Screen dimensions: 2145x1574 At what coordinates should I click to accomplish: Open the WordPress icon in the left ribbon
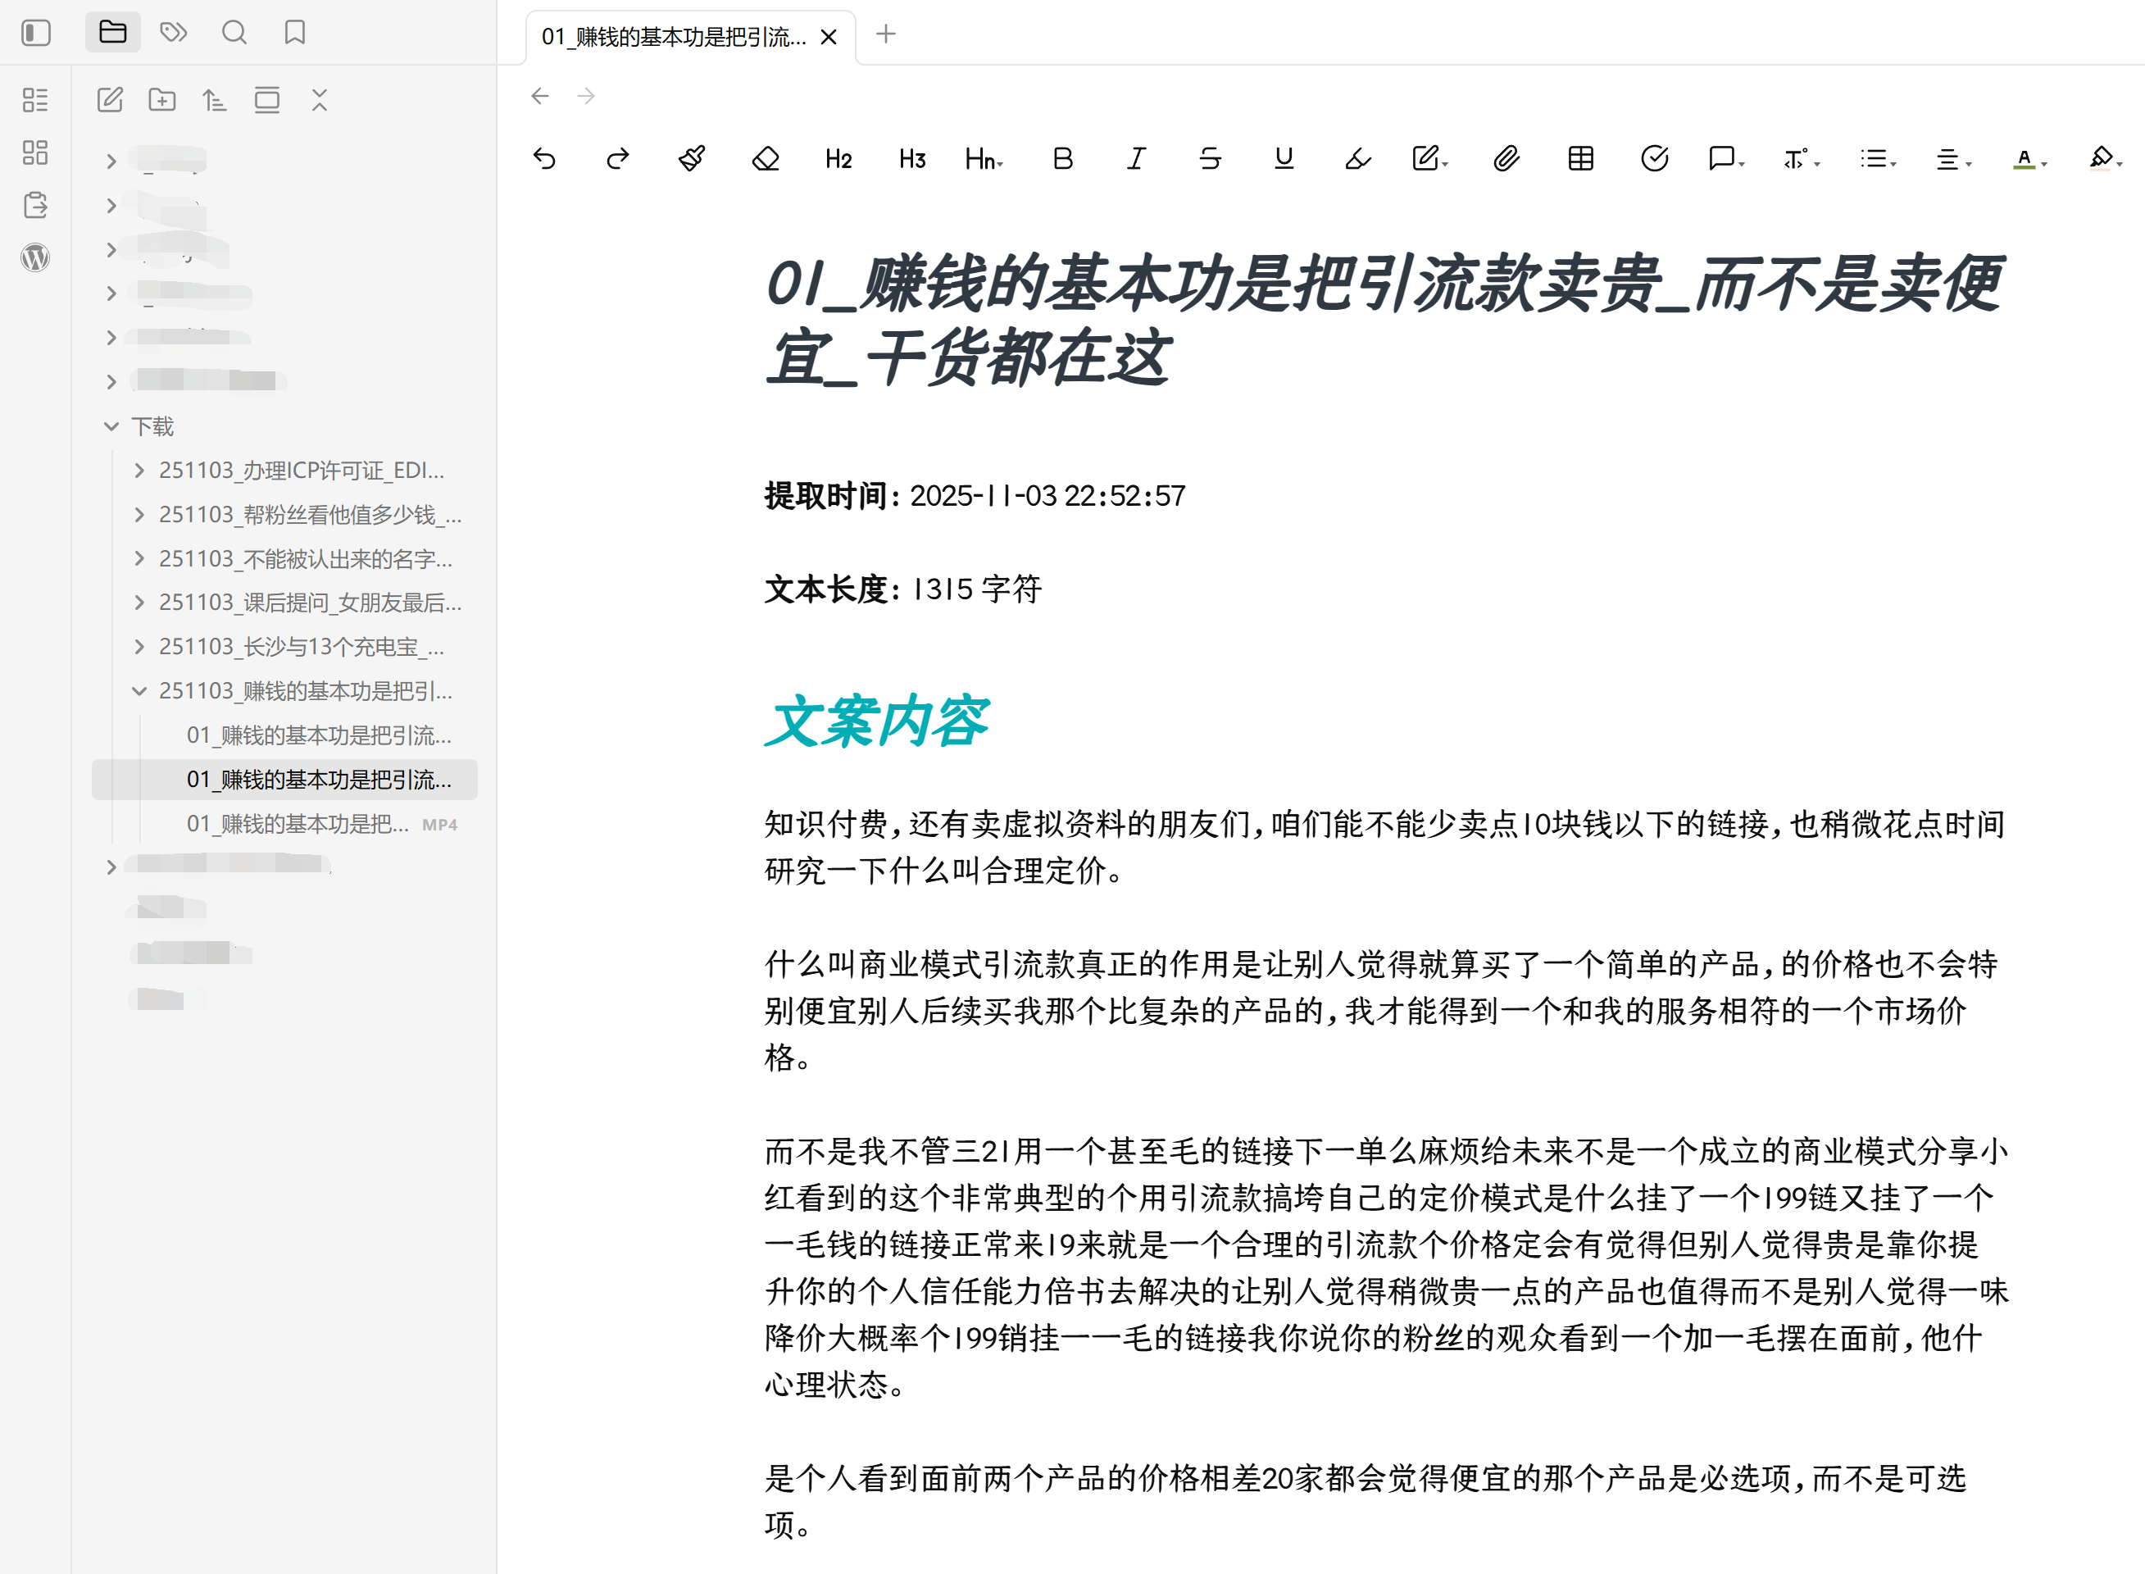[x=35, y=257]
